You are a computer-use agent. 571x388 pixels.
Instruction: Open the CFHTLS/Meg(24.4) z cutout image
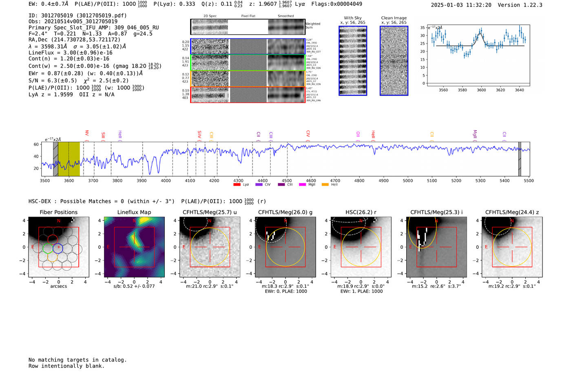coord(512,247)
